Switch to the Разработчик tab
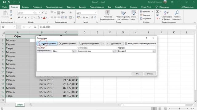 pos(120,7)
